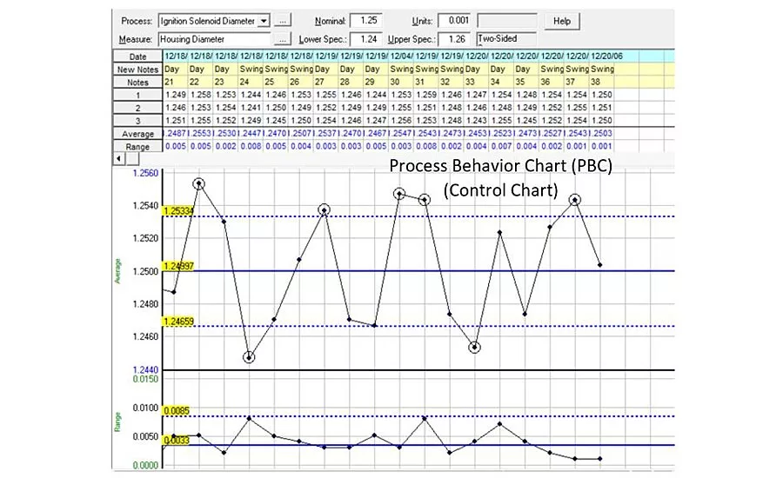Select the sample 1 row header
Image resolution: width=783 pixels, height=478 pixels.
pyautogui.click(x=137, y=95)
